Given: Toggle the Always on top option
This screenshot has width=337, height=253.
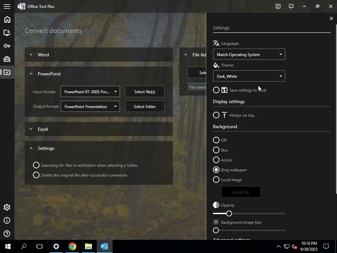Looking at the screenshot, I should coord(216,115).
